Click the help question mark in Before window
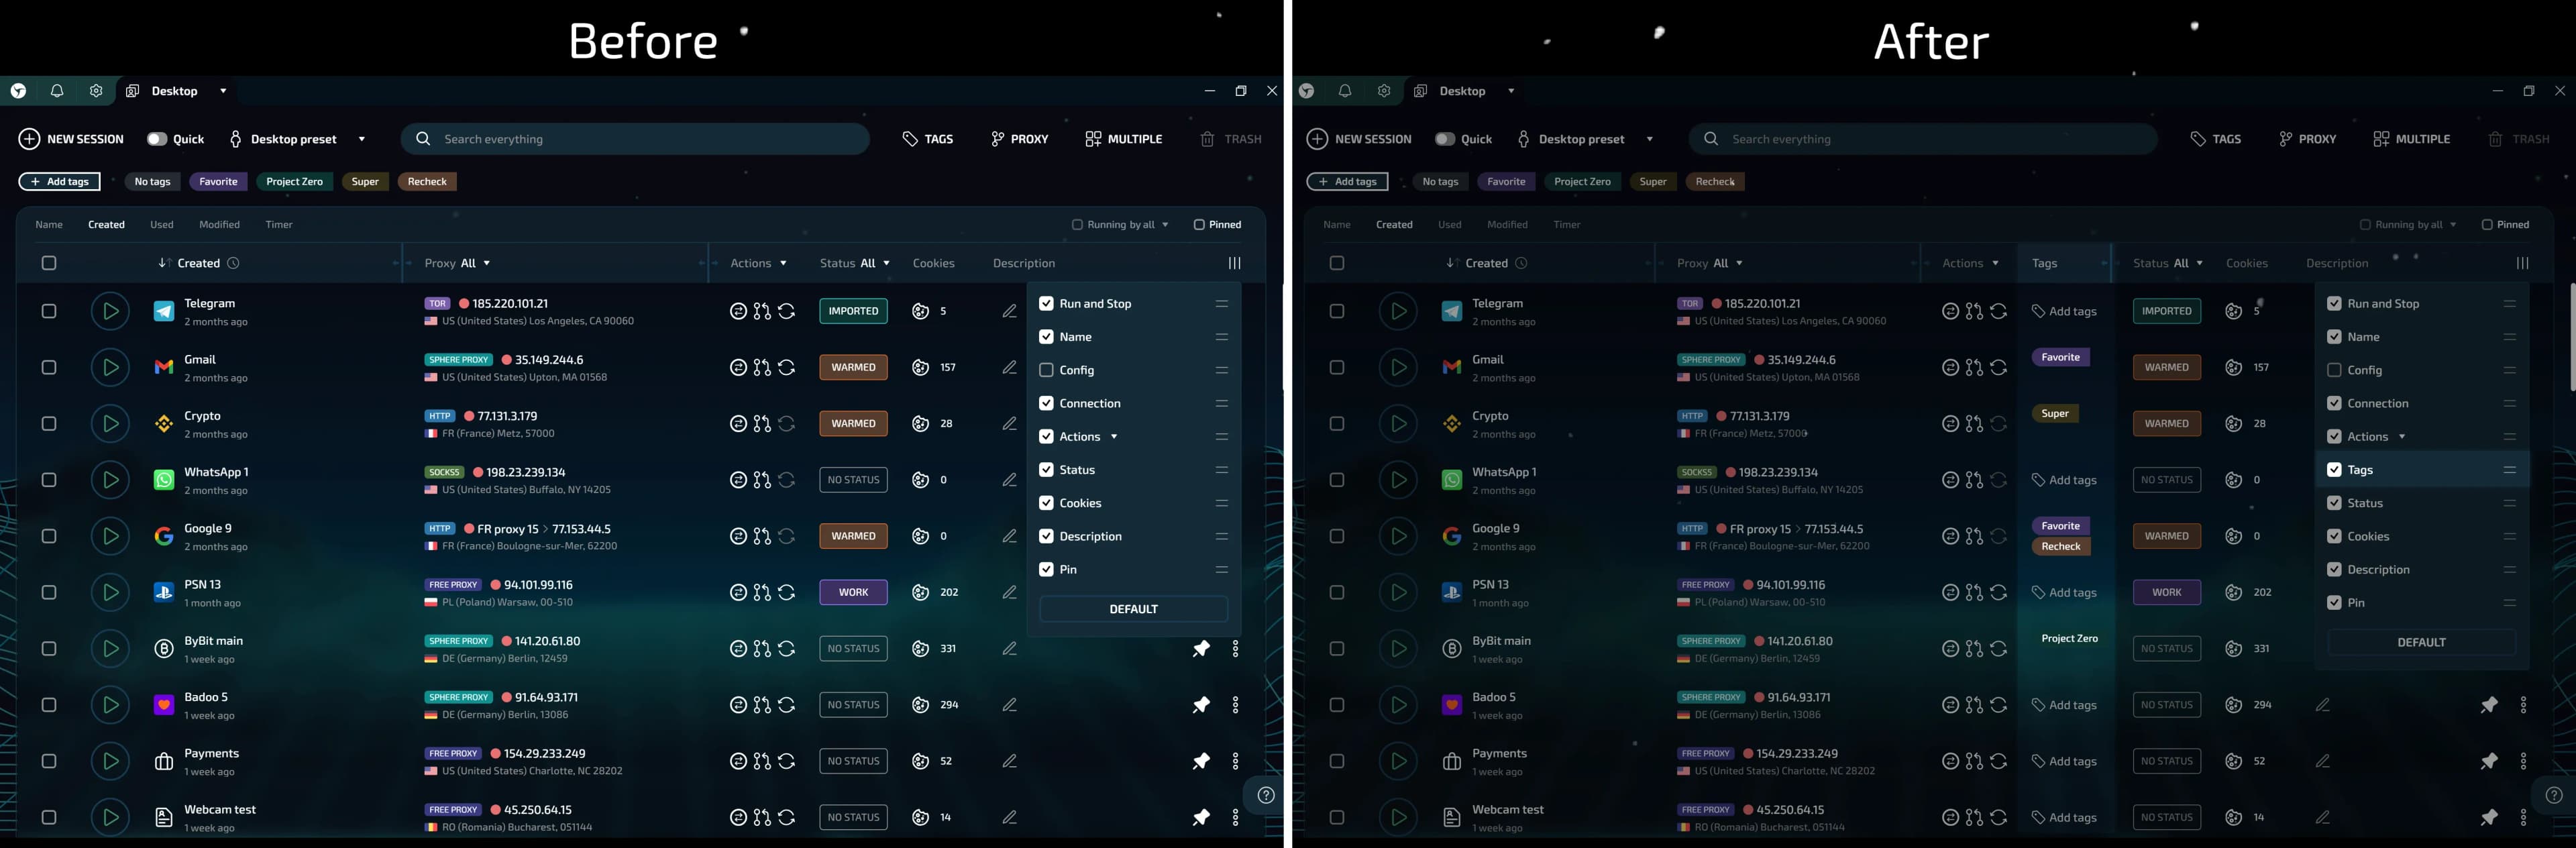2576x848 pixels. [1265, 795]
